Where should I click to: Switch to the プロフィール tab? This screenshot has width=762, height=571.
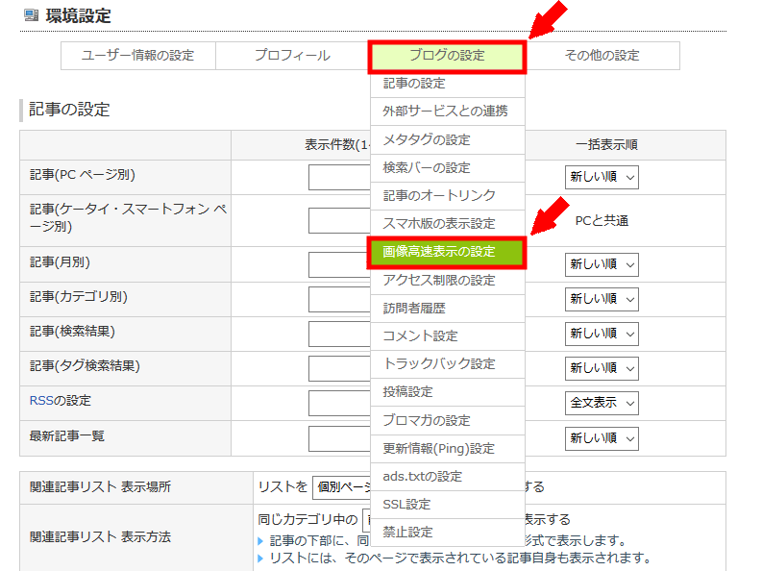[292, 56]
